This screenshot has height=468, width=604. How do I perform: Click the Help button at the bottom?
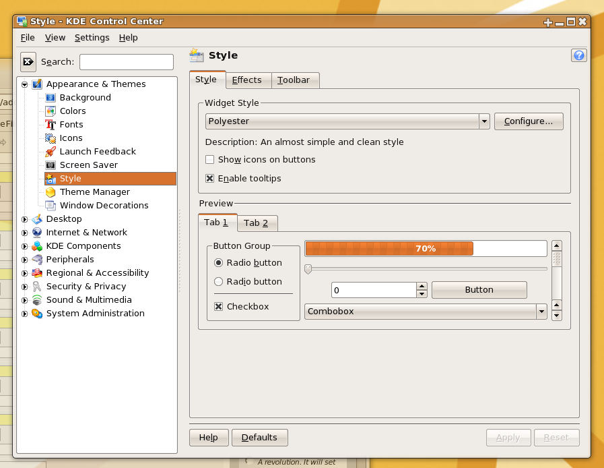209,438
